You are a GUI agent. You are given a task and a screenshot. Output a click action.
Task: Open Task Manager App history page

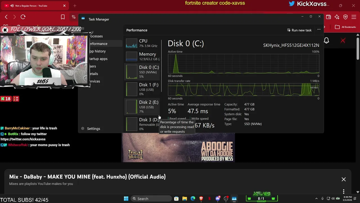(x=97, y=51)
